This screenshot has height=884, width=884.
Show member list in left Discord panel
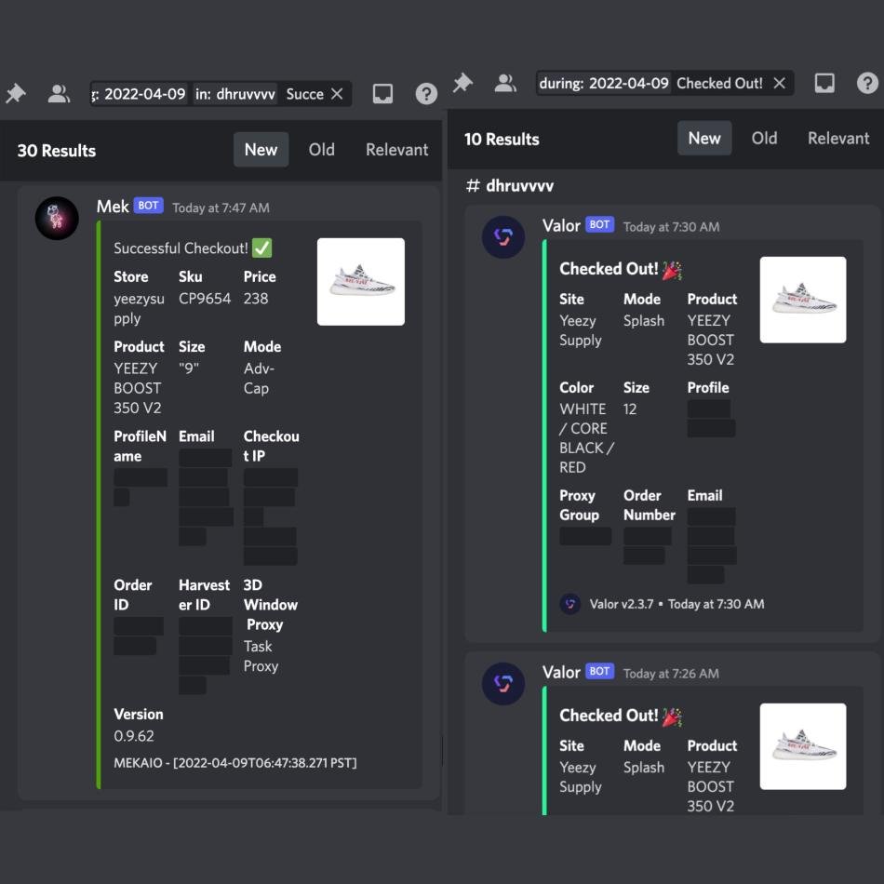point(59,94)
